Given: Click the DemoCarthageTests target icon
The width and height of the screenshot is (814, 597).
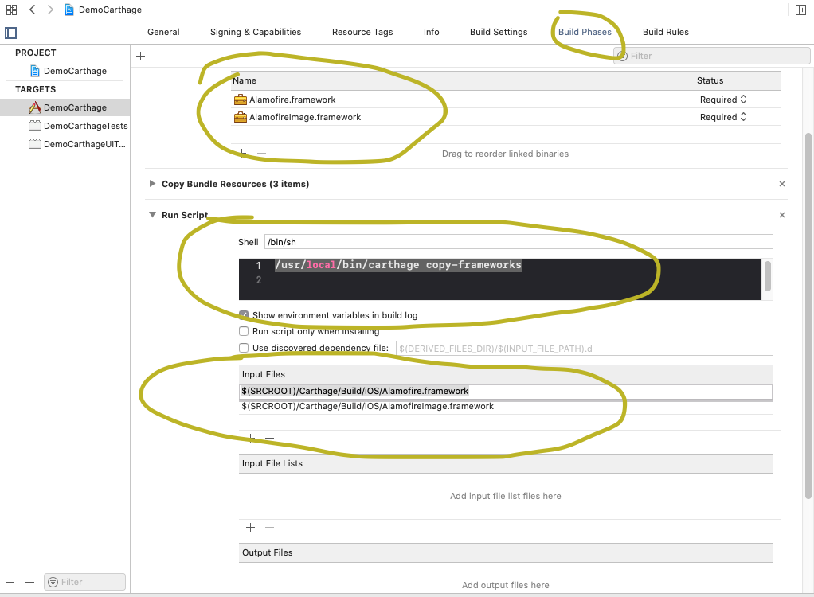Looking at the screenshot, I should (35, 126).
